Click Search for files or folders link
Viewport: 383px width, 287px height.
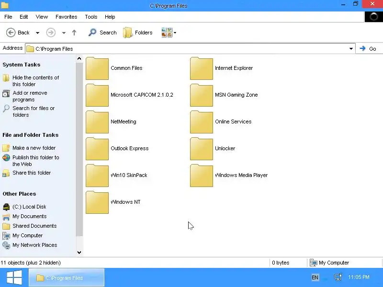pos(34,111)
